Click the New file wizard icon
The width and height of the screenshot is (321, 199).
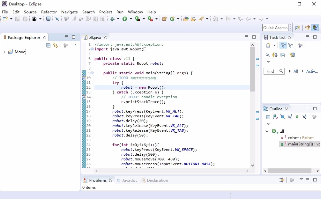pyautogui.click(x=5, y=19)
